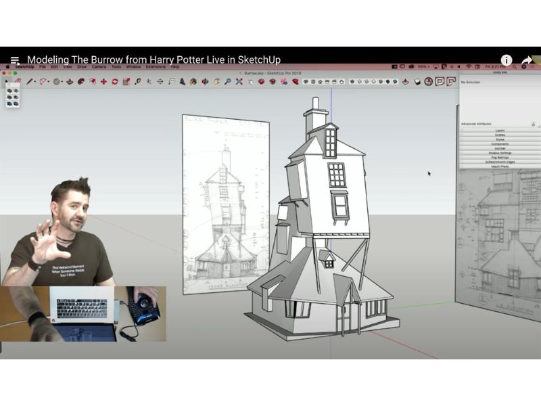Screen dimensions: 541x406
Task: Select the Eraser tool in toolbar
Action: tap(18, 81)
